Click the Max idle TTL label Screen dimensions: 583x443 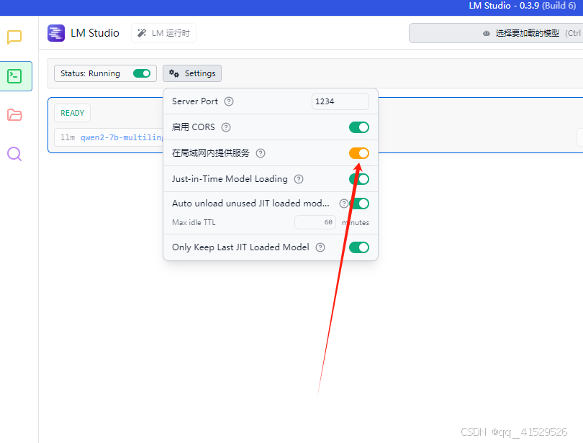[x=194, y=222]
